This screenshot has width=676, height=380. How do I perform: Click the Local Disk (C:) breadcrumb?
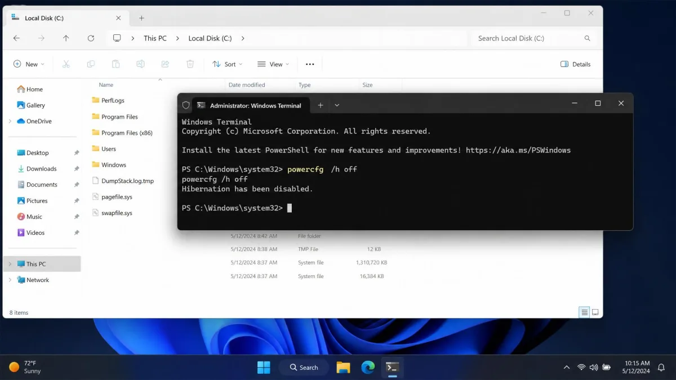[210, 38]
